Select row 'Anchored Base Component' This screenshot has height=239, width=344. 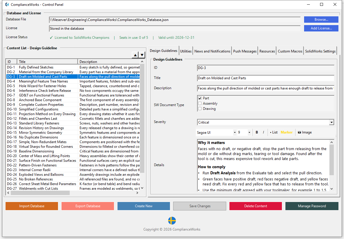tap(73, 100)
